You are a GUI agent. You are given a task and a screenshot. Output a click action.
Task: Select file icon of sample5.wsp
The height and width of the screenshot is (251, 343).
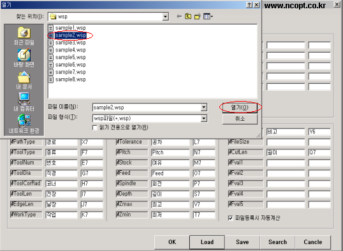point(51,57)
